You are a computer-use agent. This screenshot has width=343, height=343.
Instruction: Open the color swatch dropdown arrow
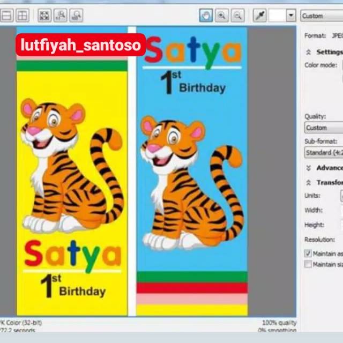[x=291, y=16]
